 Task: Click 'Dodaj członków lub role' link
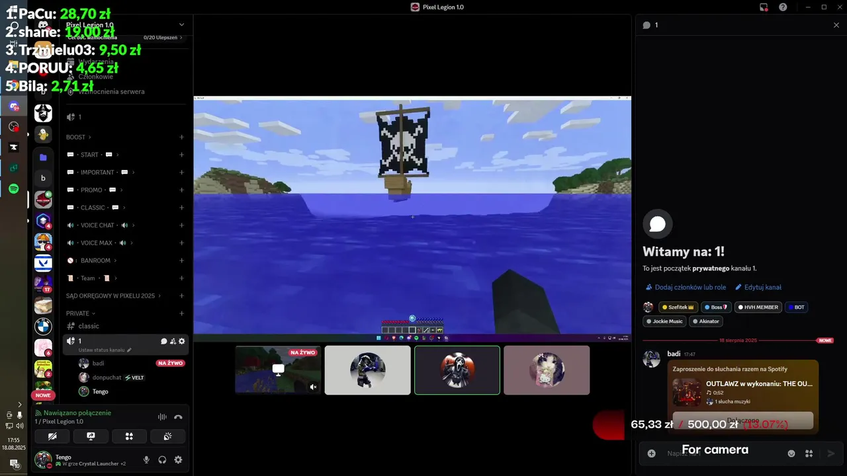[686, 288]
